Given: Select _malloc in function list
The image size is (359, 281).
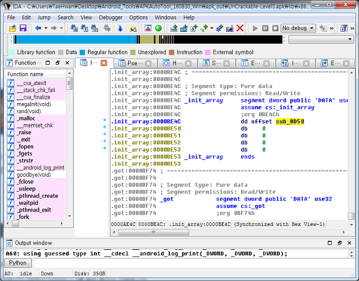Looking at the screenshot, I should click(x=26, y=119).
